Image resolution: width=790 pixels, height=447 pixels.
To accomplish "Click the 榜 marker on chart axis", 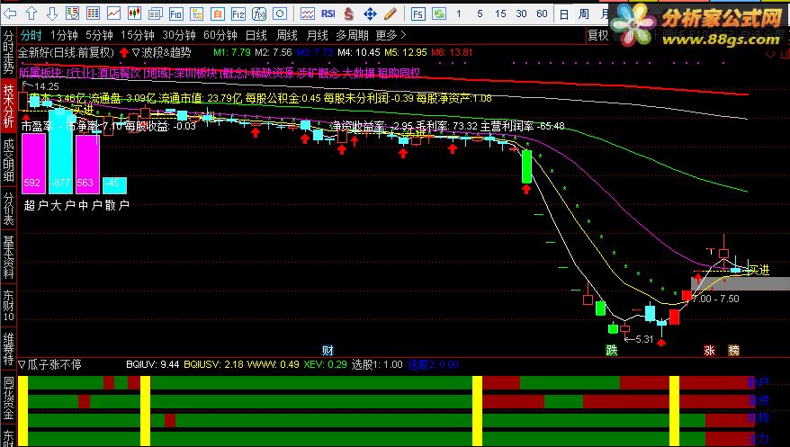I will point(733,351).
